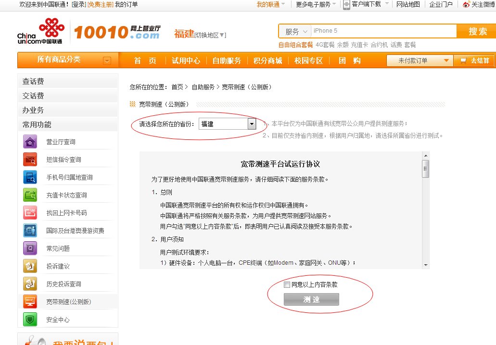This screenshot has width=496, height=345.
Task: Open 历史投诉查询 from sidebar
Action: (30, 283)
